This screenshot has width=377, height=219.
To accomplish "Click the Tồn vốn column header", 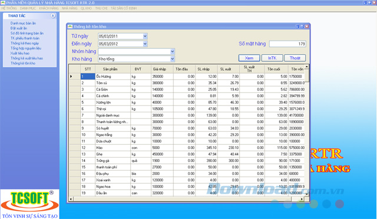I will point(297,69).
